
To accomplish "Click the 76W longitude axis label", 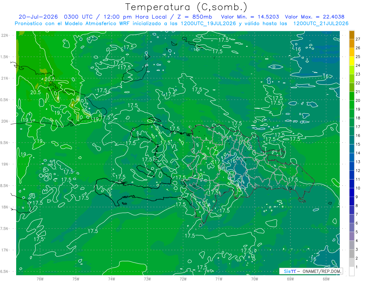I will (40, 279).
